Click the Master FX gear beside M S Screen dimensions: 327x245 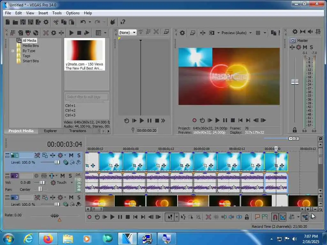coord(299,47)
